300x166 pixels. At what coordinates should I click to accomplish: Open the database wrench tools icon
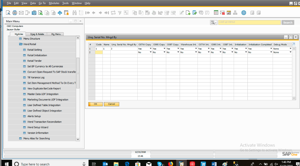click(195, 13)
